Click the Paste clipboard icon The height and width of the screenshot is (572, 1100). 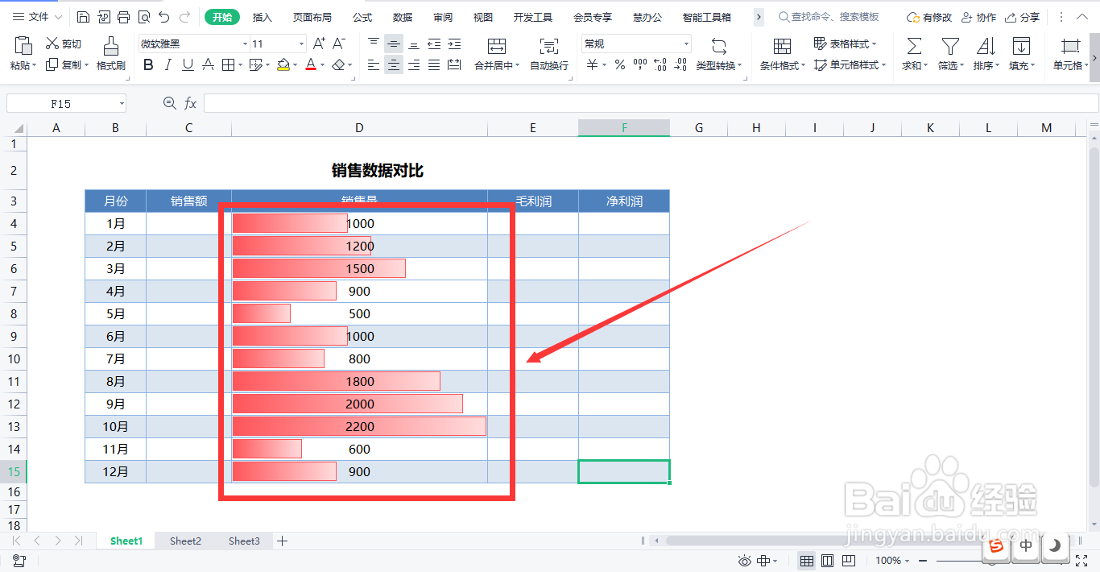[23, 46]
